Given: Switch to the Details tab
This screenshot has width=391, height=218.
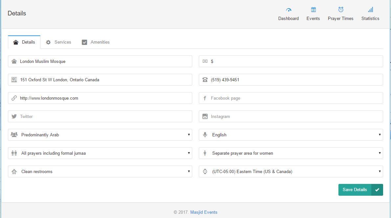Looking at the screenshot, I should click(24, 42).
